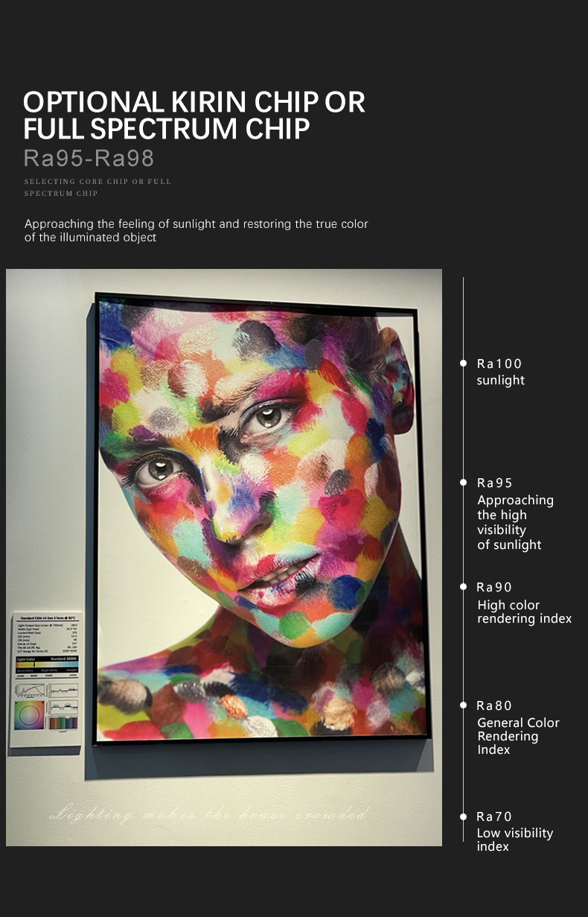588x917 pixels.
Task: Click the 'FULL SPECTRUM CHIP' heading line
Action: coord(166,129)
